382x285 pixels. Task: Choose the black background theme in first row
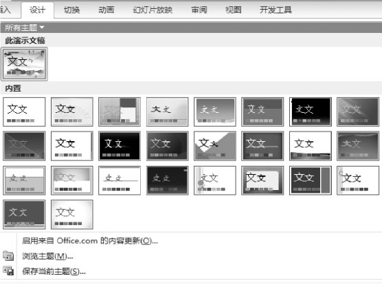(311, 112)
